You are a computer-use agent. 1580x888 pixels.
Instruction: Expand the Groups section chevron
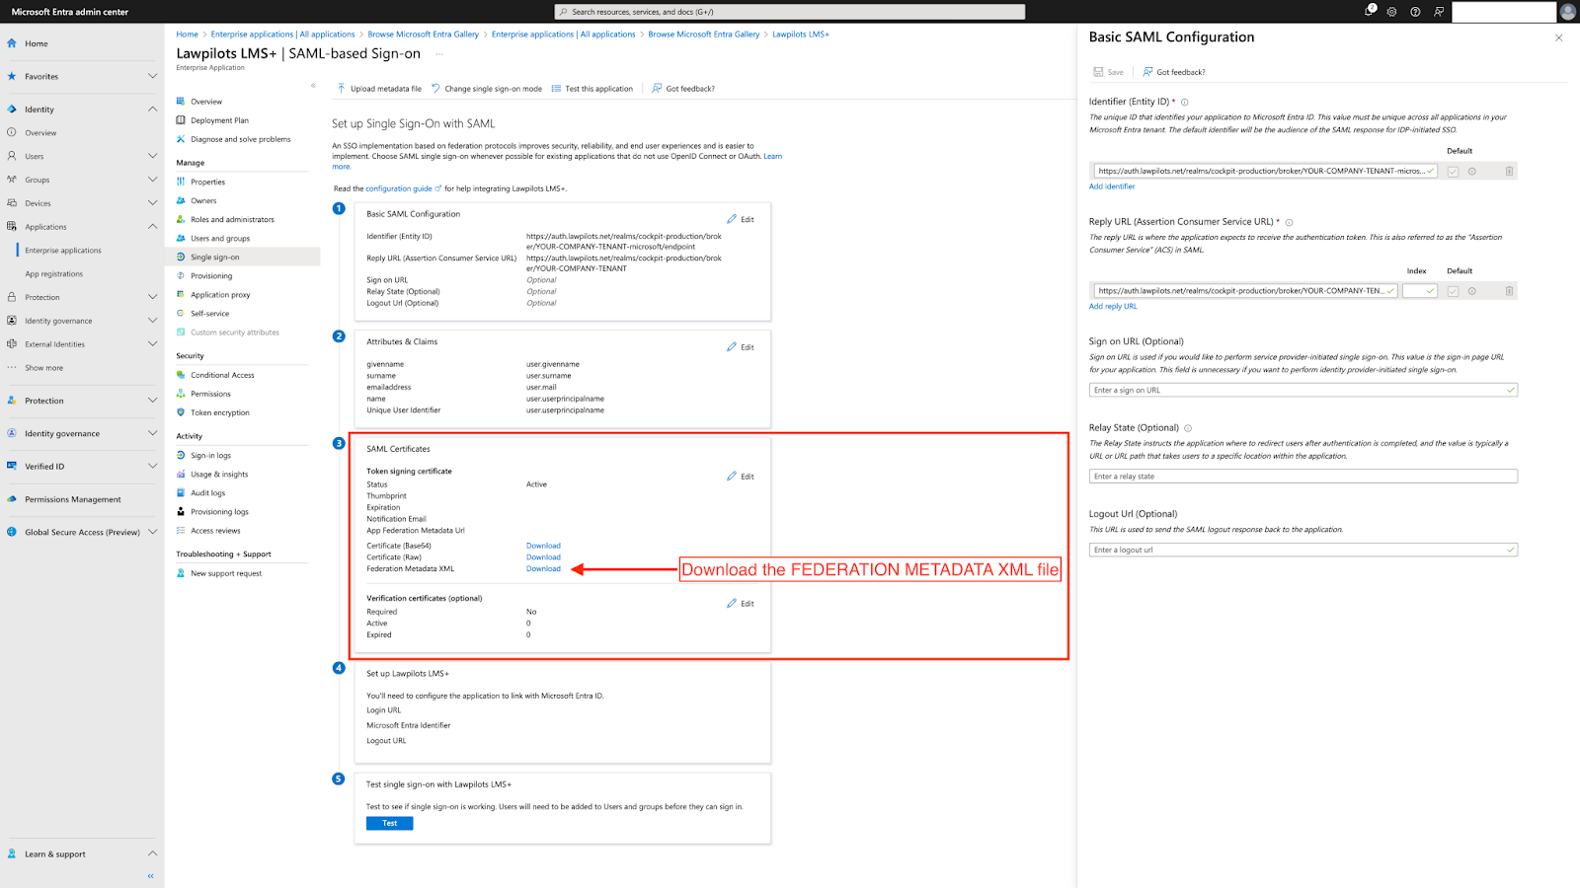152,179
